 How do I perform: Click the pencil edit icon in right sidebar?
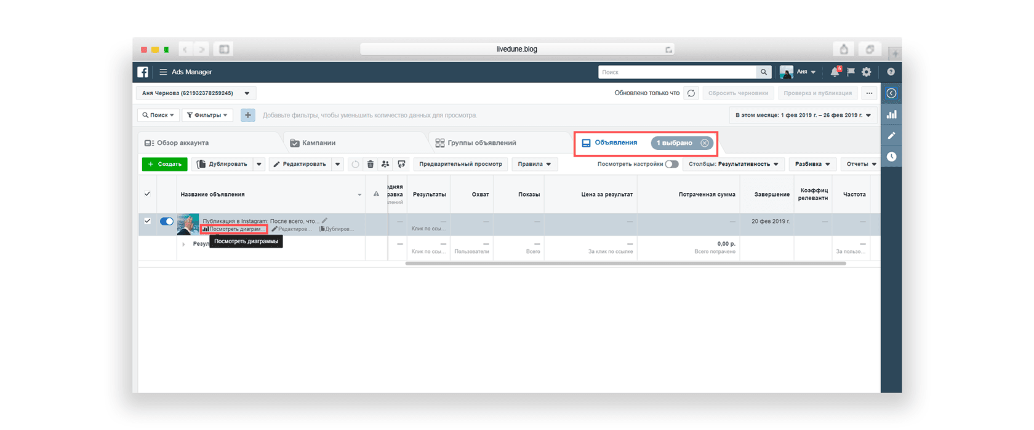tap(891, 136)
